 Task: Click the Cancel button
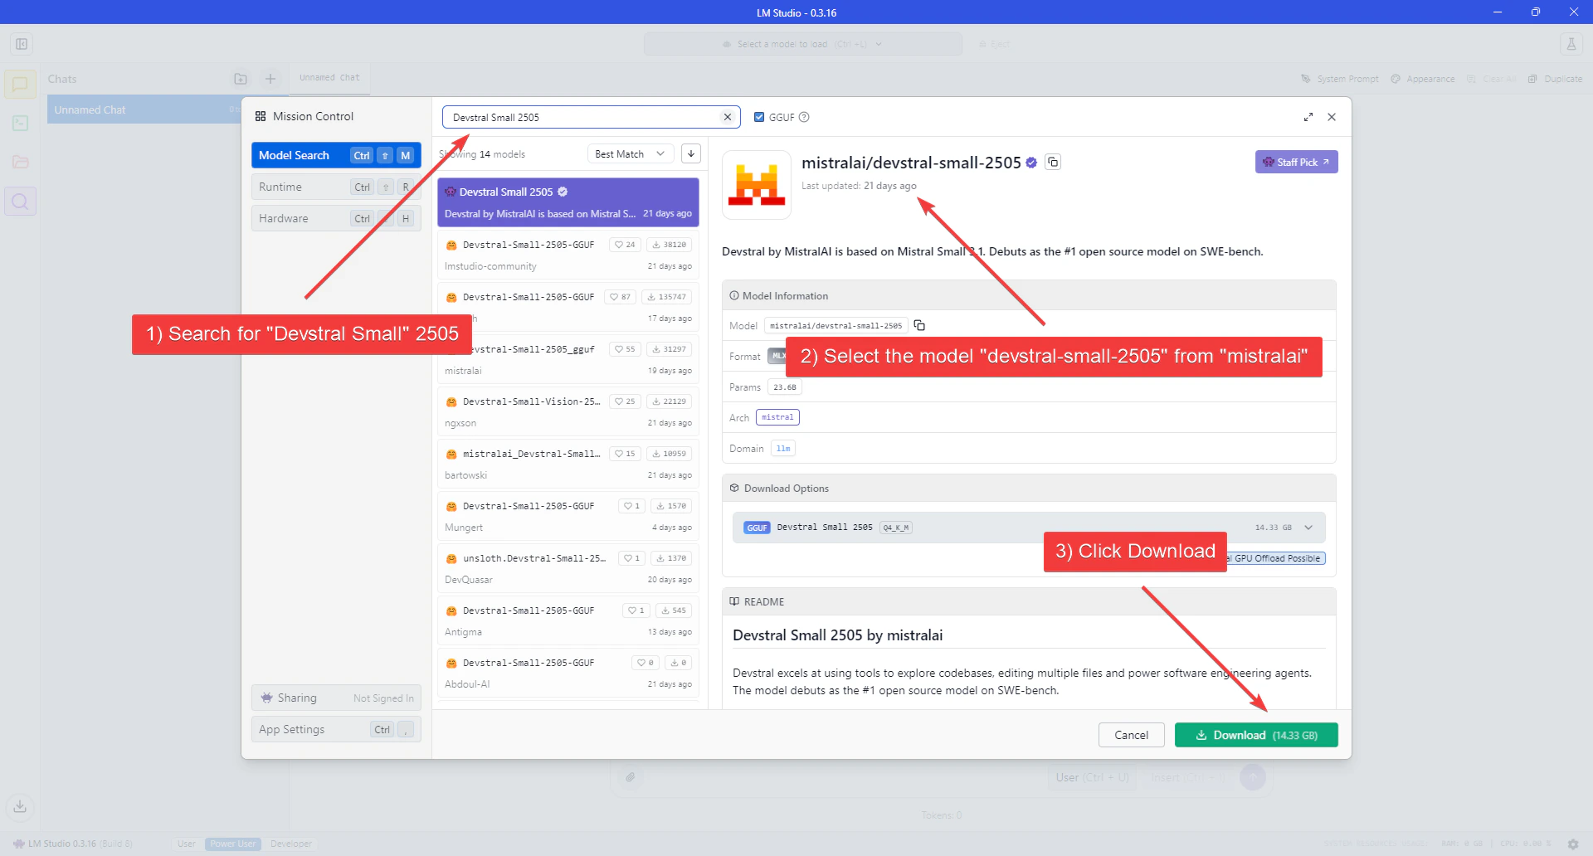[x=1131, y=735]
